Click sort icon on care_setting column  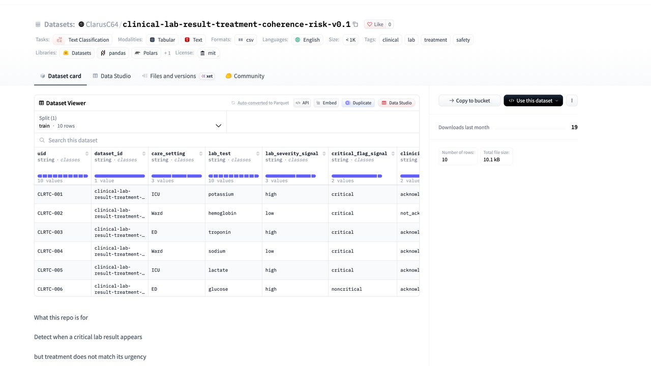(x=201, y=154)
